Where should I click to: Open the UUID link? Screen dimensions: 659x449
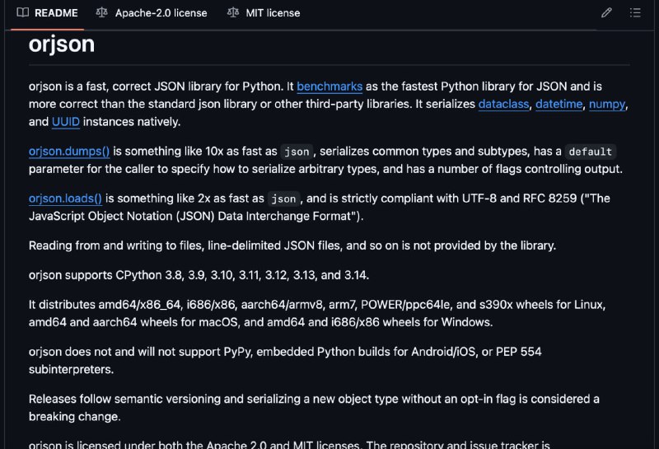click(66, 122)
